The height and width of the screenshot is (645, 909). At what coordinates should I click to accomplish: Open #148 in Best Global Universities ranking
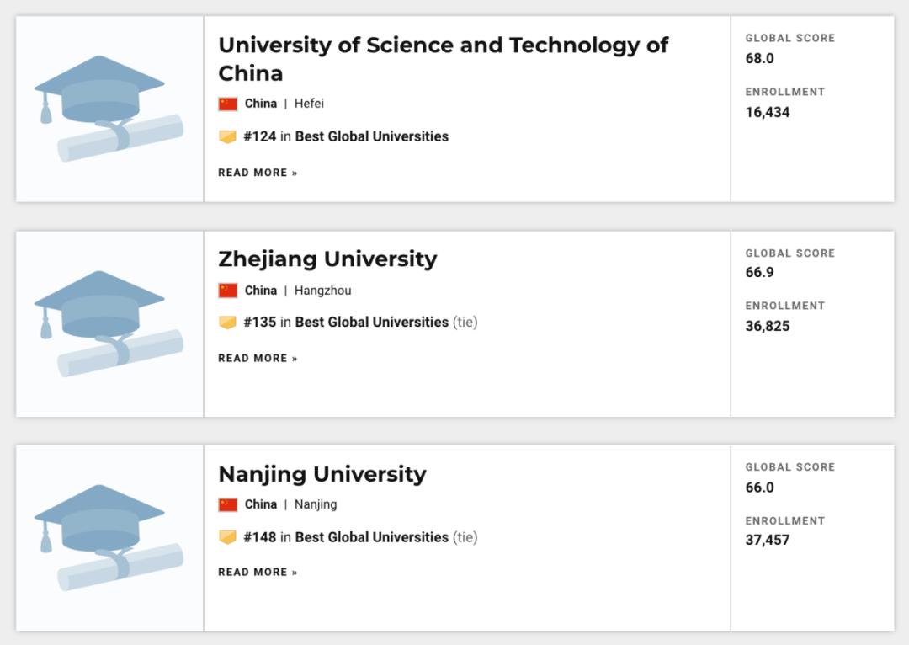coord(346,537)
